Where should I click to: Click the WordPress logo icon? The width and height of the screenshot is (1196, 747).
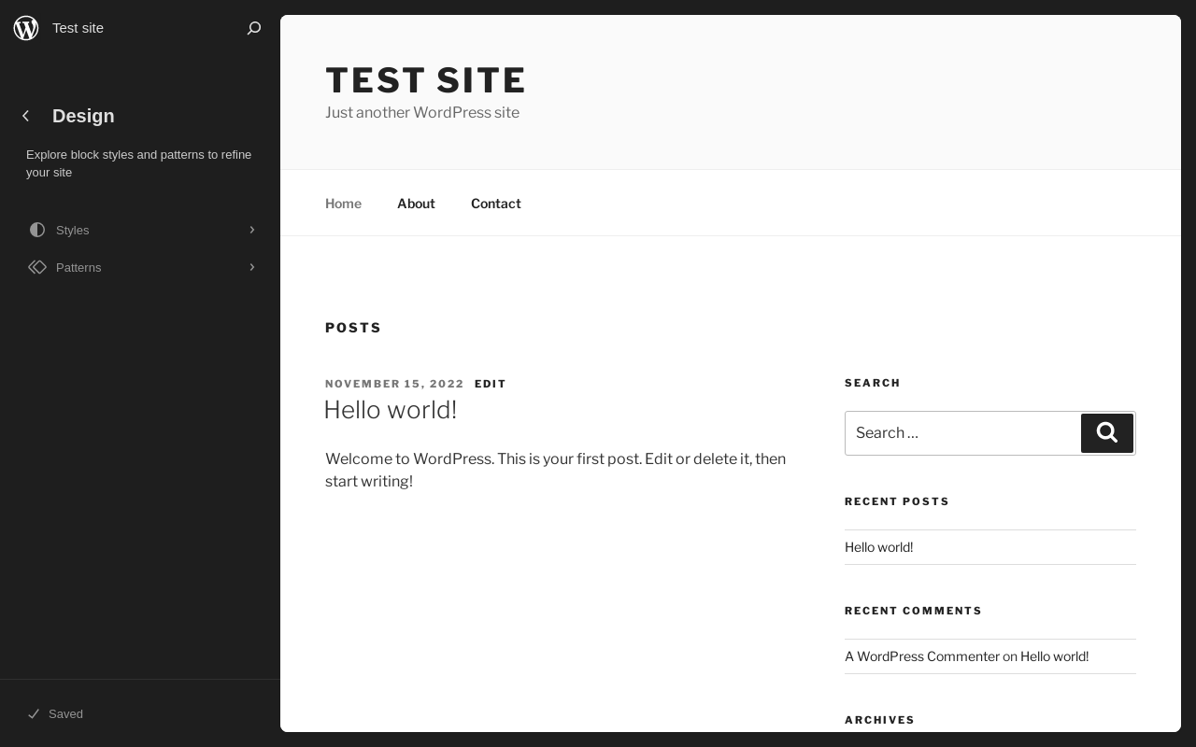pyautogui.click(x=26, y=28)
